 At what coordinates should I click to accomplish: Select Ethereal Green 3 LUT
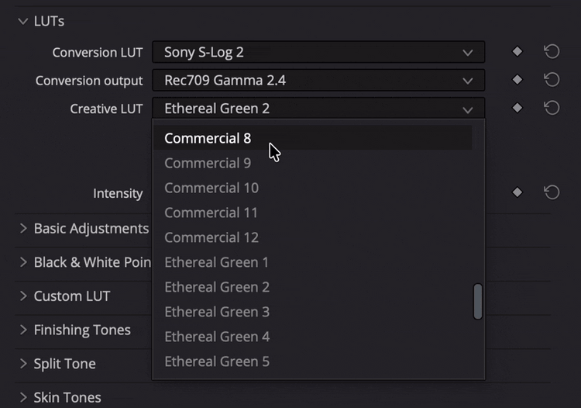313,312
